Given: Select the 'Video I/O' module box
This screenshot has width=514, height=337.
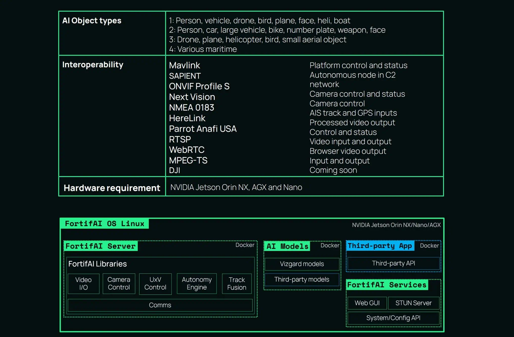Looking at the screenshot, I should [84, 284].
